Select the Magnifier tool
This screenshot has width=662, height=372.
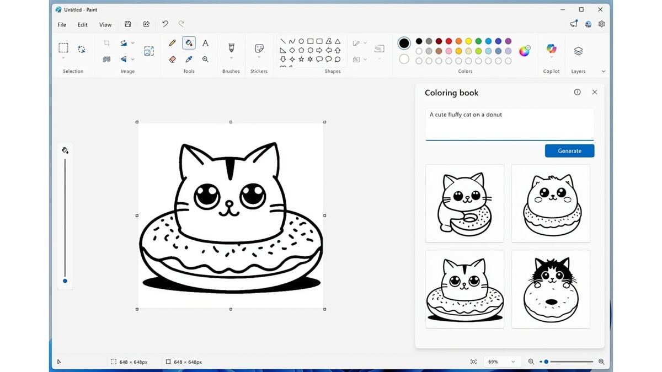pos(205,59)
